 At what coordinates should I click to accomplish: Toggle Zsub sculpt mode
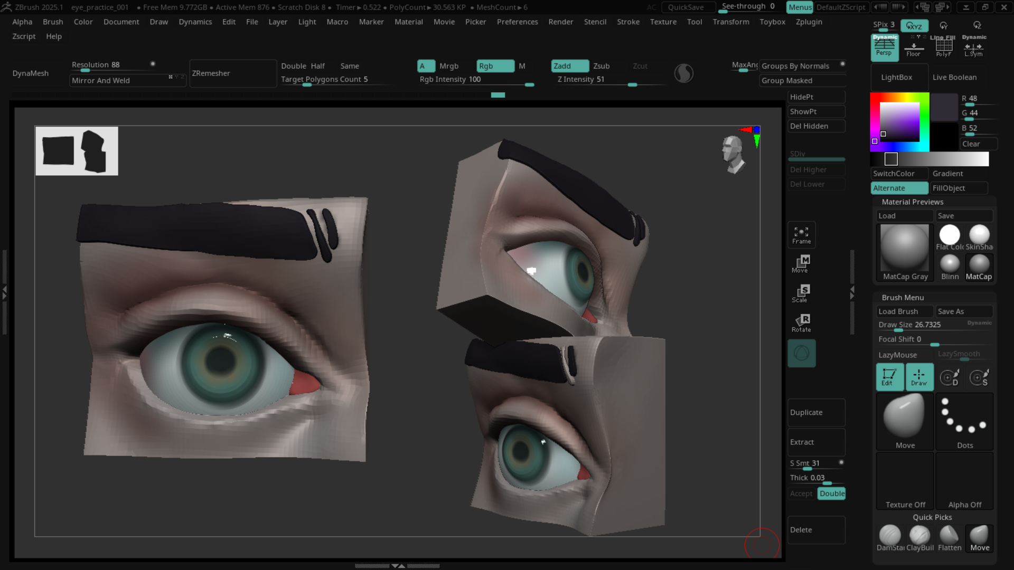601,66
